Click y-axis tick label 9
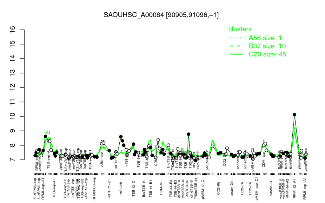This screenshot has height=203, width=325. click(x=12, y=131)
